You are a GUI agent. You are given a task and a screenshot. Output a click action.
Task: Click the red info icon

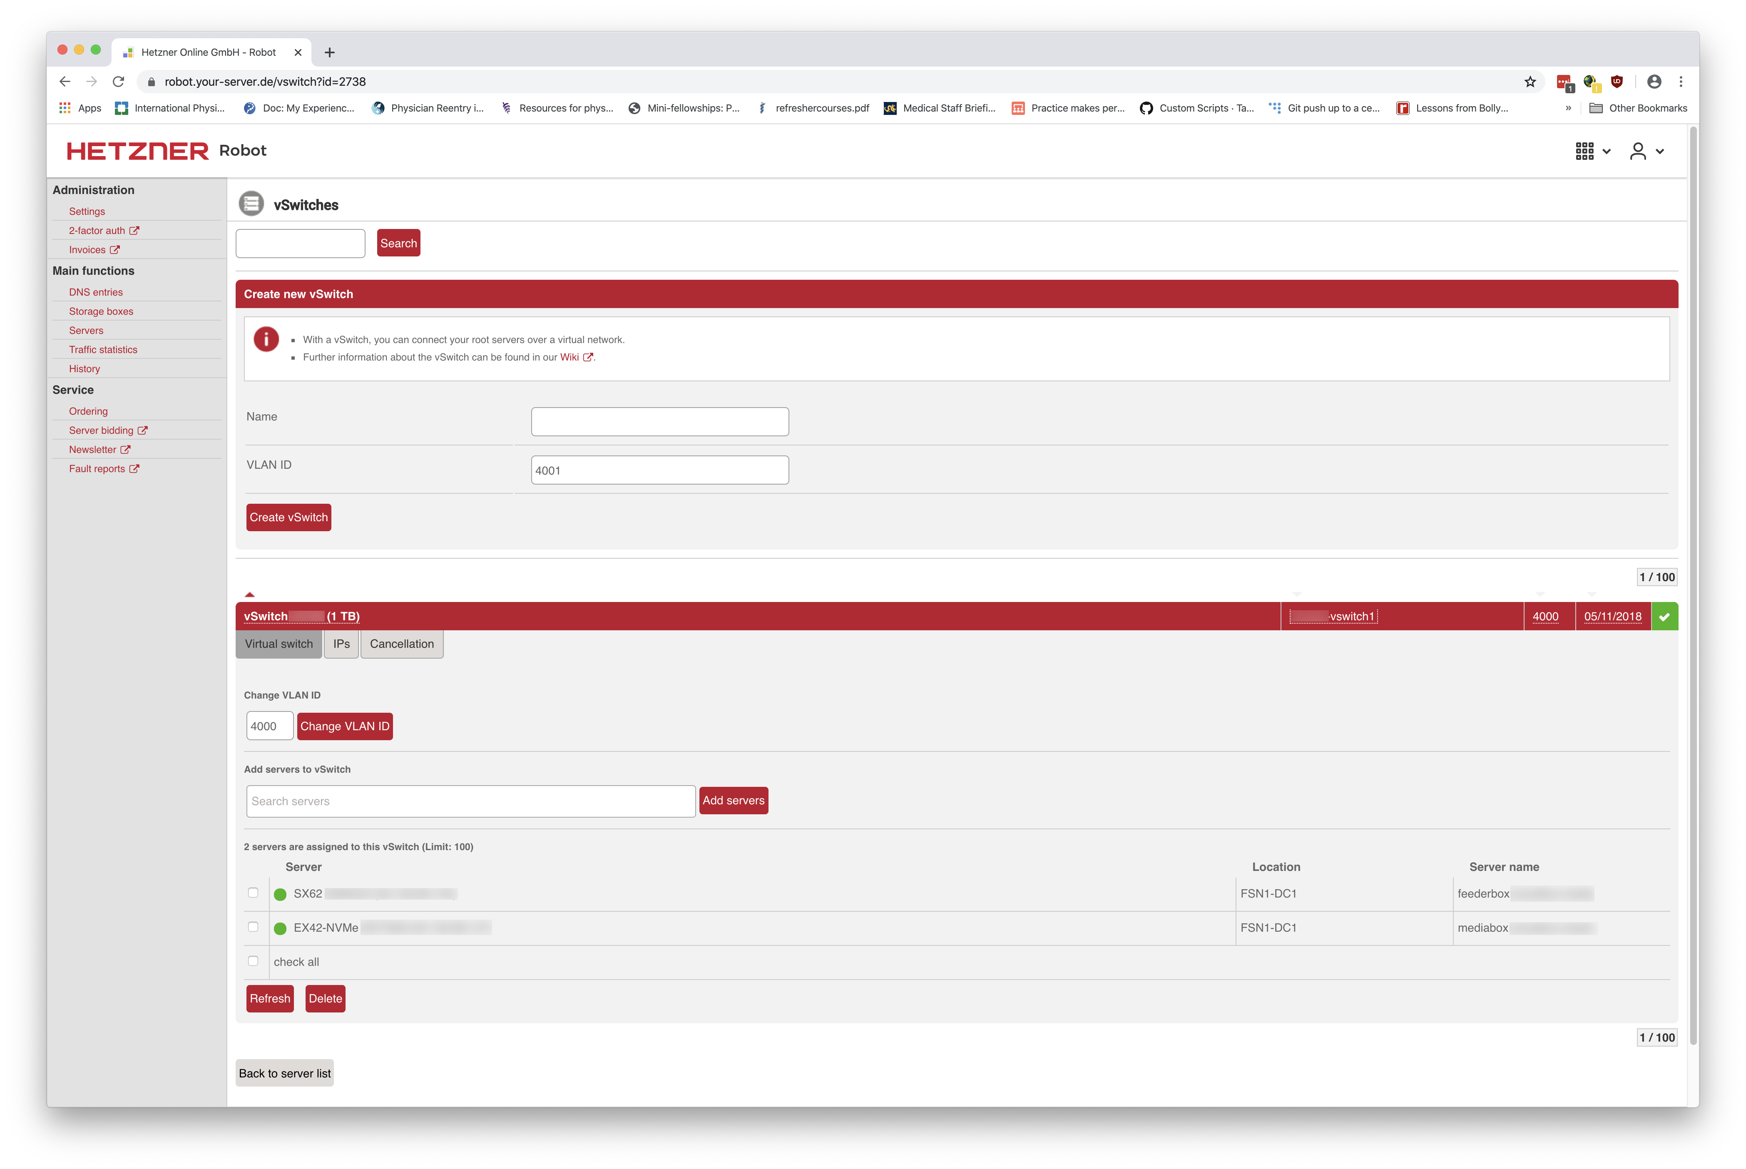click(x=266, y=339)
